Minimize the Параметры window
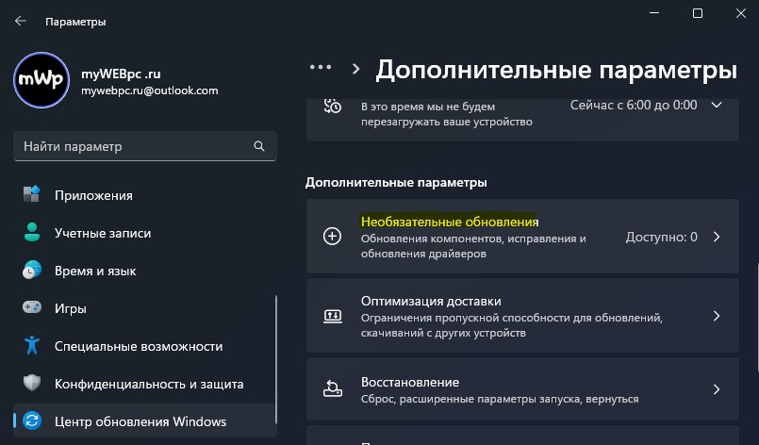Viewport: 759px width, 445px height. coord(654,13)
